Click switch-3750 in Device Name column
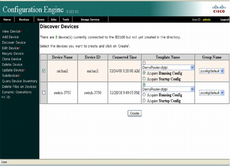 62,93
